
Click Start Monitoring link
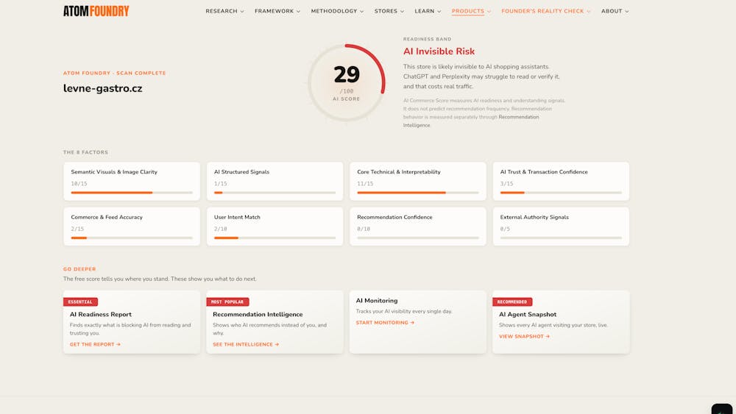click(385, 323)
